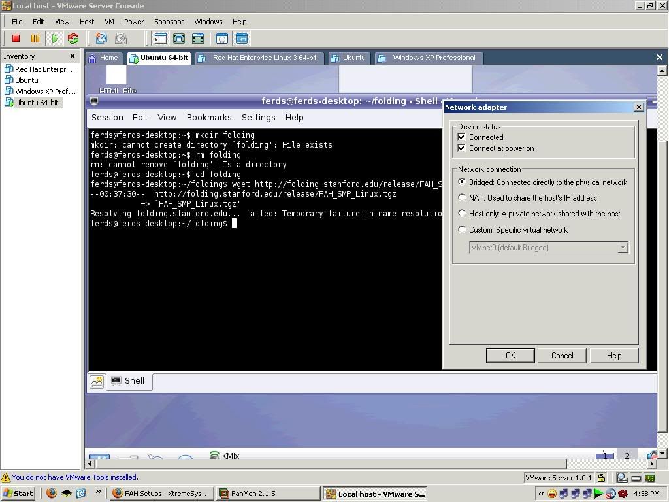This screenshot has width=669, height=502.
Task: Toggle the Connected checkbox
Action: click(461, 137)
